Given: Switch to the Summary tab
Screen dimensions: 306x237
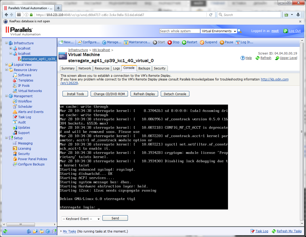Looking at the screenshot, I should (x=68, y=68).
